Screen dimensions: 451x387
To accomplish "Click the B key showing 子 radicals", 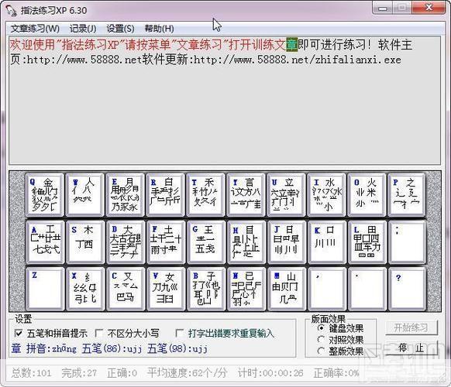I will pyautogui.click(x=205, y=289).
